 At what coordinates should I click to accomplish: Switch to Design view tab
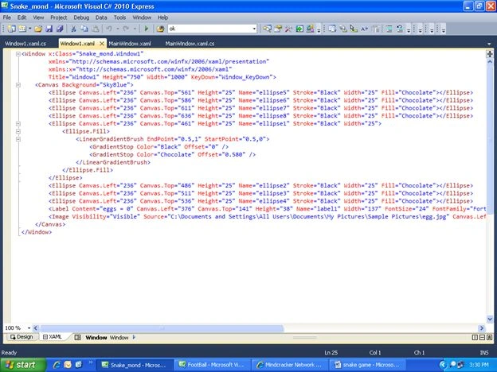point(22,337)
